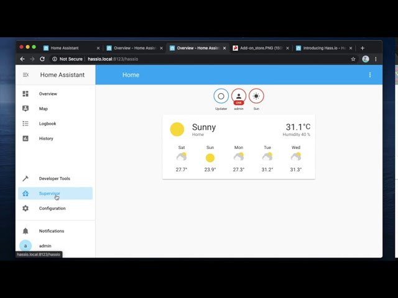Click the Home Assistant sidebar title

click(62, 74)
